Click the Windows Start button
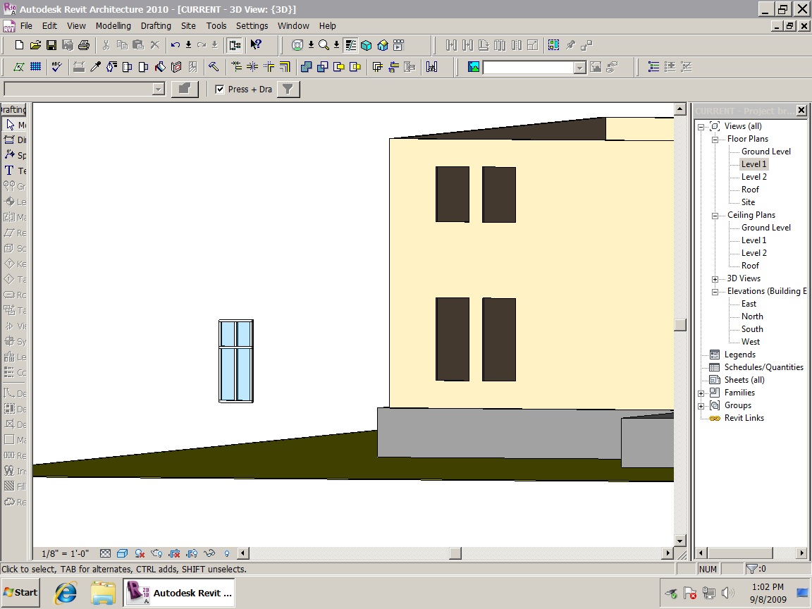 click(20, 592)
